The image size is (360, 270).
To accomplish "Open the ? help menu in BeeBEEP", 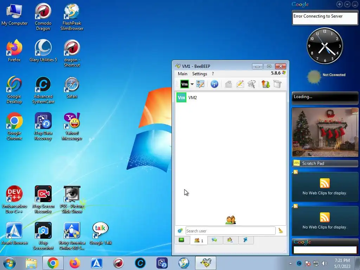I will 213,74.
